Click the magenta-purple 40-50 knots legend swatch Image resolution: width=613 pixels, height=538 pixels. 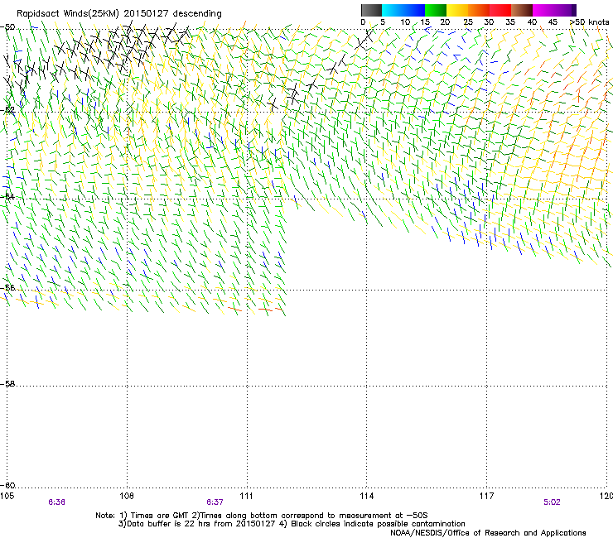pos(554,10)
